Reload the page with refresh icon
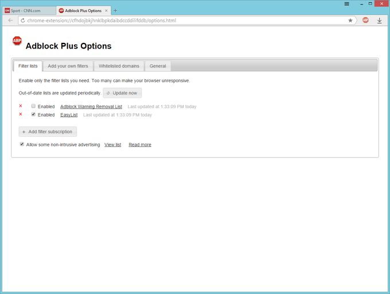390x294 pixels. click(22, 21)
